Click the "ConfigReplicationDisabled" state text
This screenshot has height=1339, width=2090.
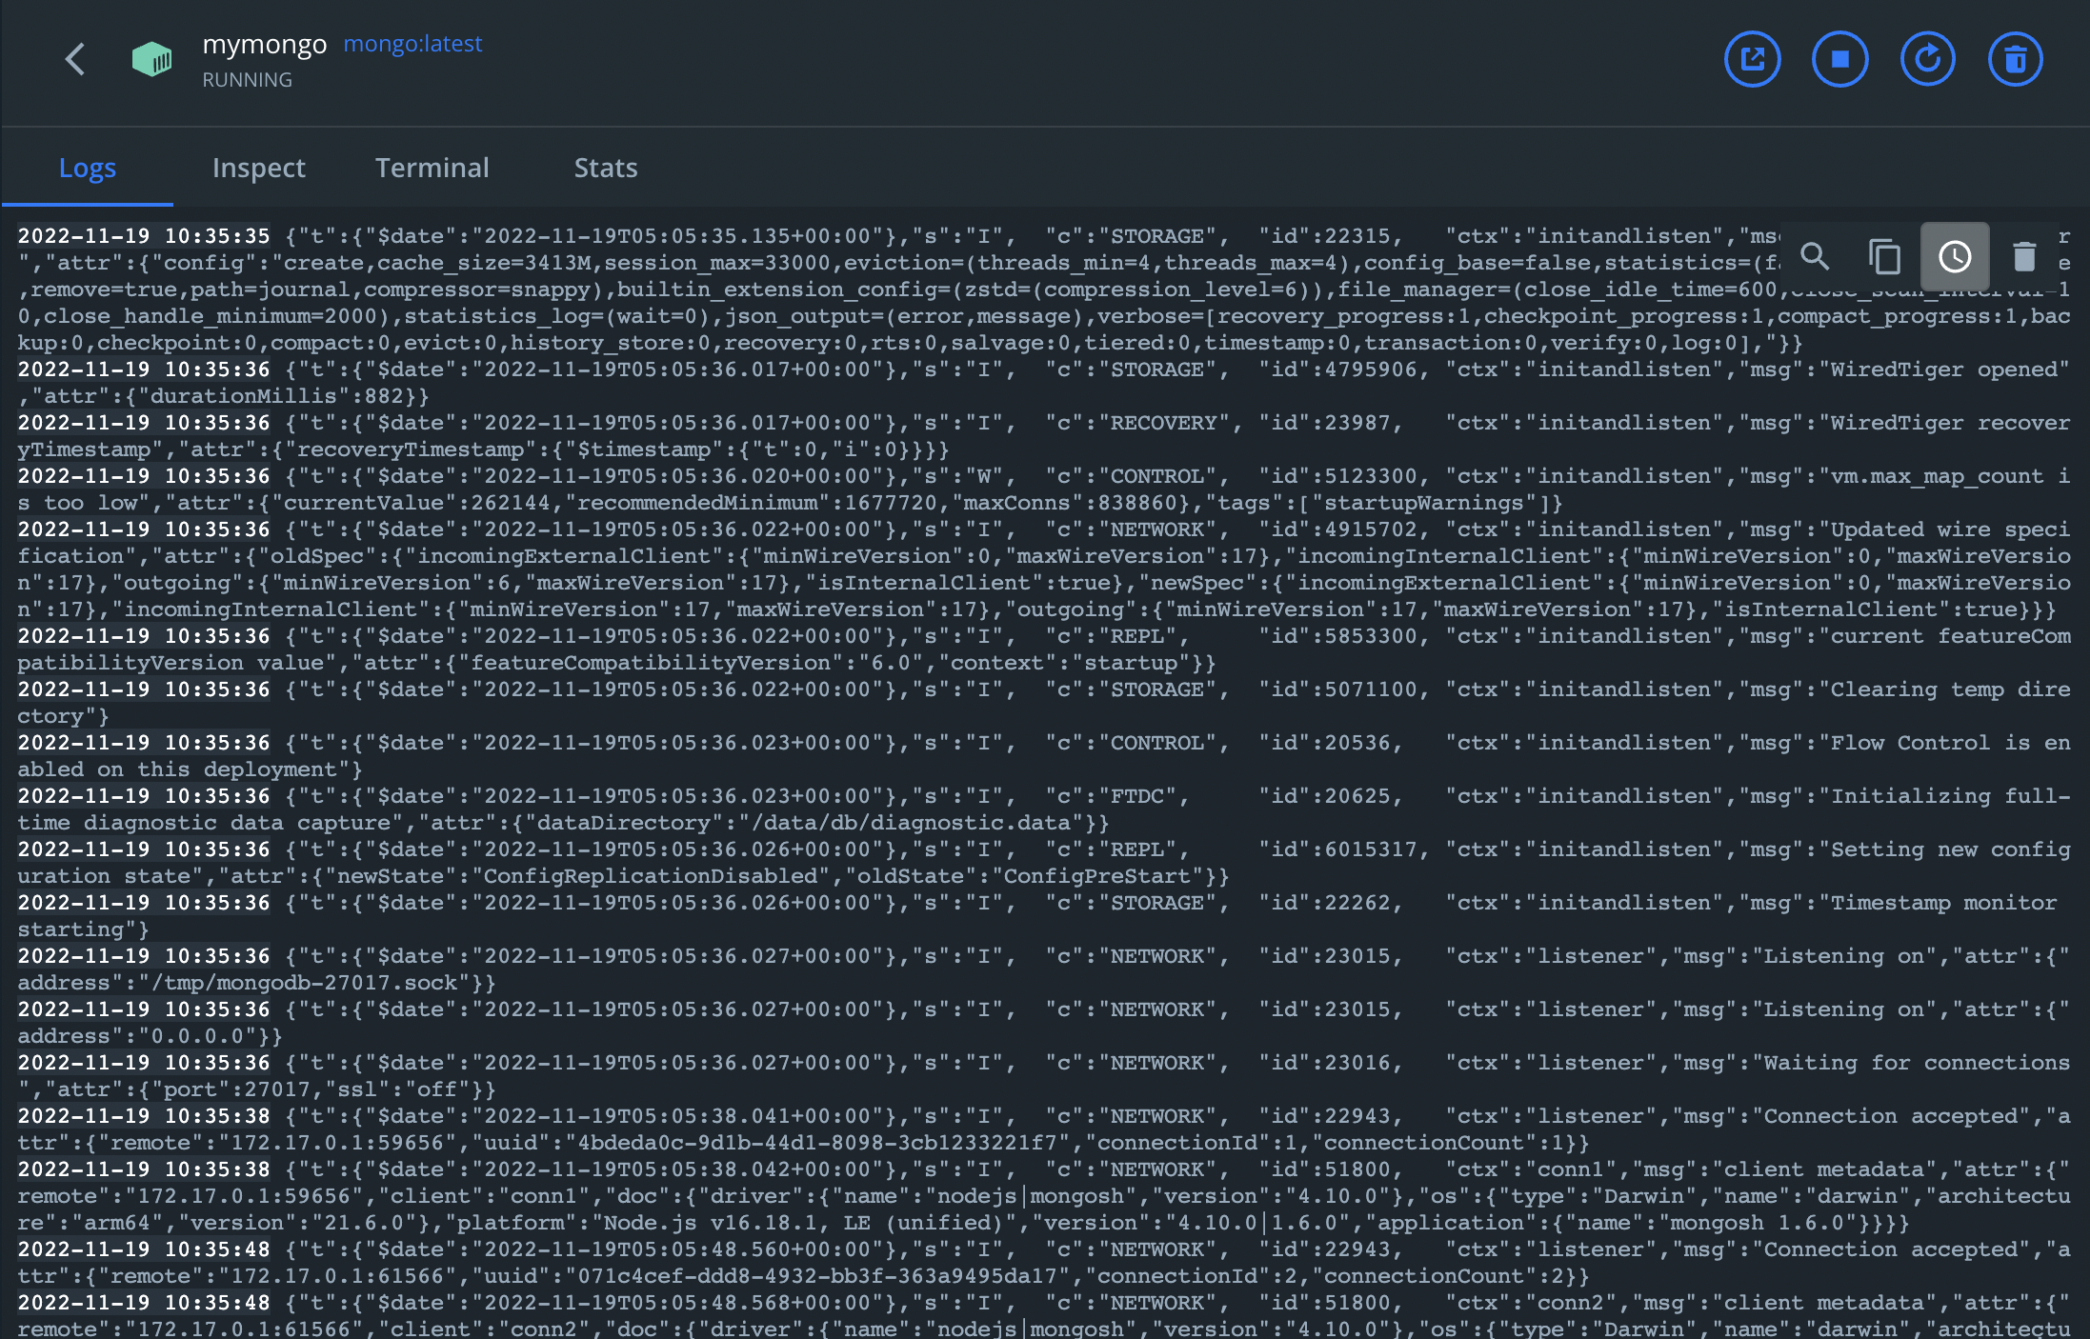coord(651,876)
